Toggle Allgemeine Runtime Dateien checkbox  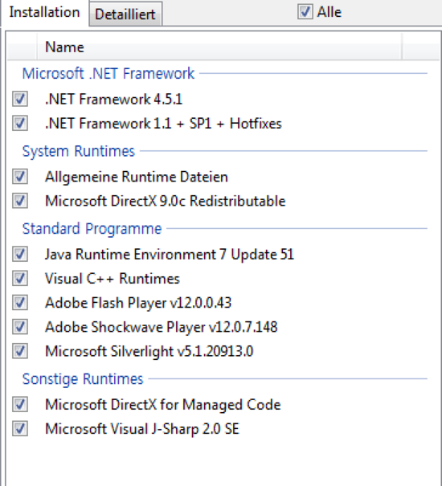pos(20,177)
